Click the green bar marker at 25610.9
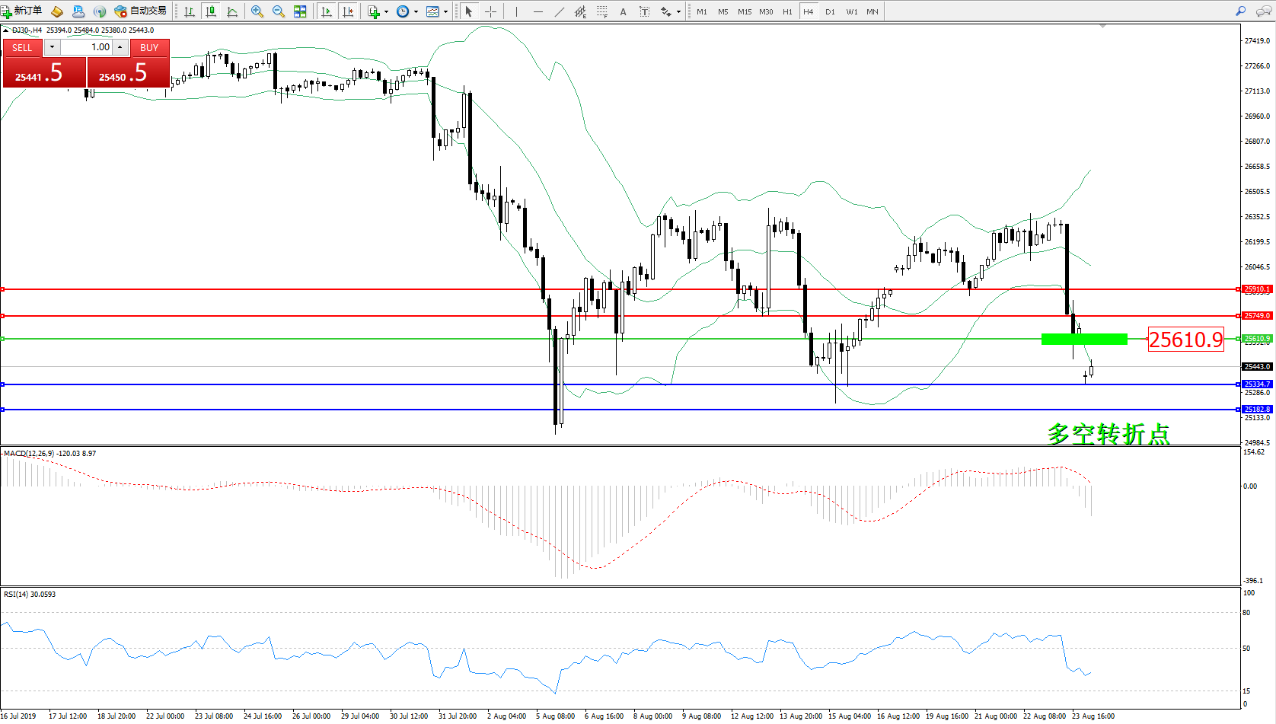This screenshot has width=1276, height=724. (1083, 339)
